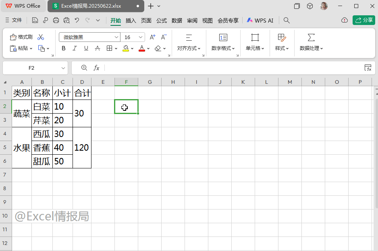Switch to the 开始 ribbon tab
The height and width of the screenshot is (251, 378).
[x=116, y=21]
